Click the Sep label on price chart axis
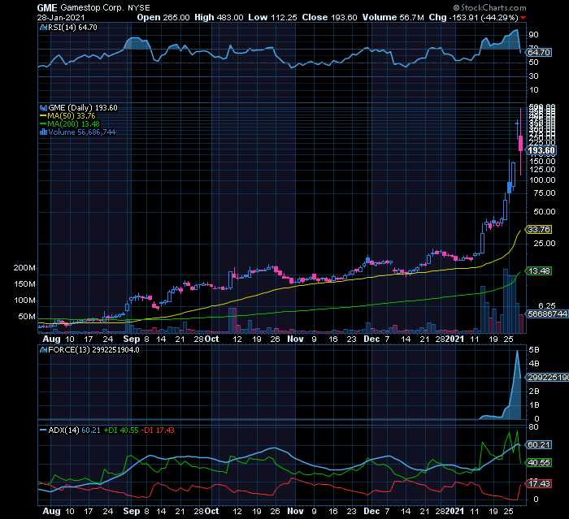This screenshot has height=519, width=569. [132, 340]
